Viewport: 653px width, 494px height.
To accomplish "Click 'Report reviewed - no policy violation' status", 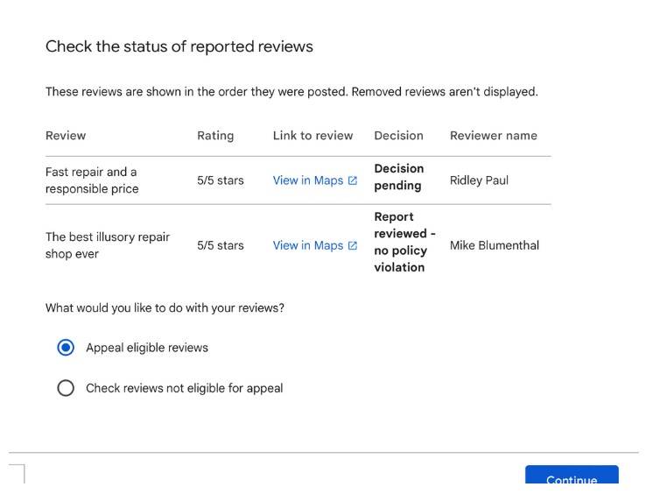I will point(404,242).
